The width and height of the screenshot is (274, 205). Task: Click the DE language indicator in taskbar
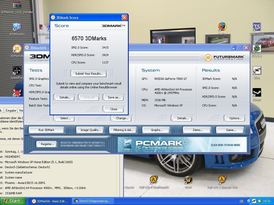coord(242,201)
